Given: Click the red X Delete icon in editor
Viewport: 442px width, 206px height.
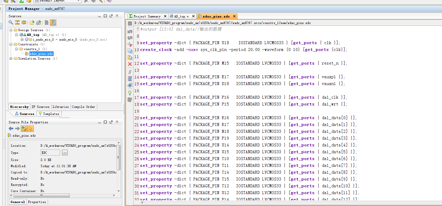Looking at the screenshot, I should click(130, 64).
